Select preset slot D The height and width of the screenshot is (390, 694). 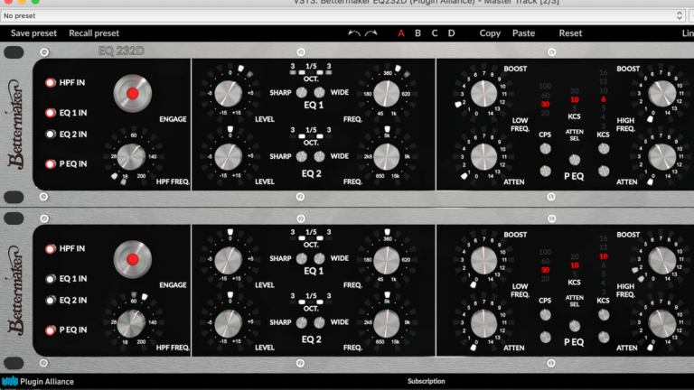point(451,33)
